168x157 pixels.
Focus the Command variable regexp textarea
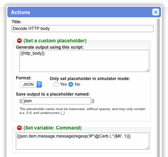pos(82,141)
